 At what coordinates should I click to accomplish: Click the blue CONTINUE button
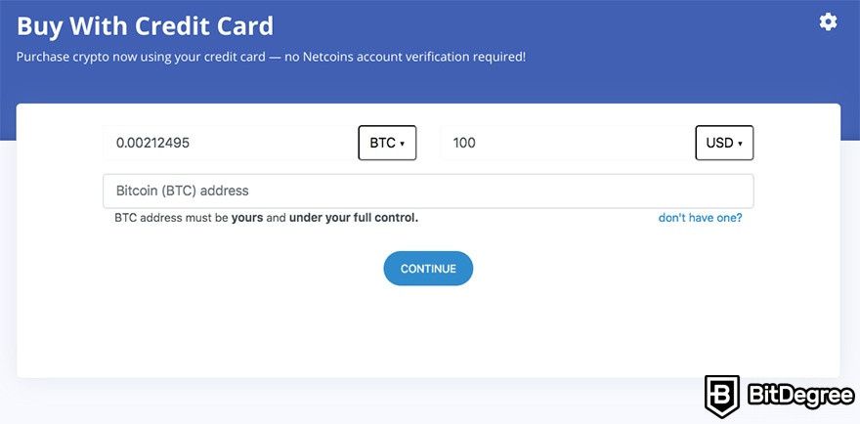(428, 269)
